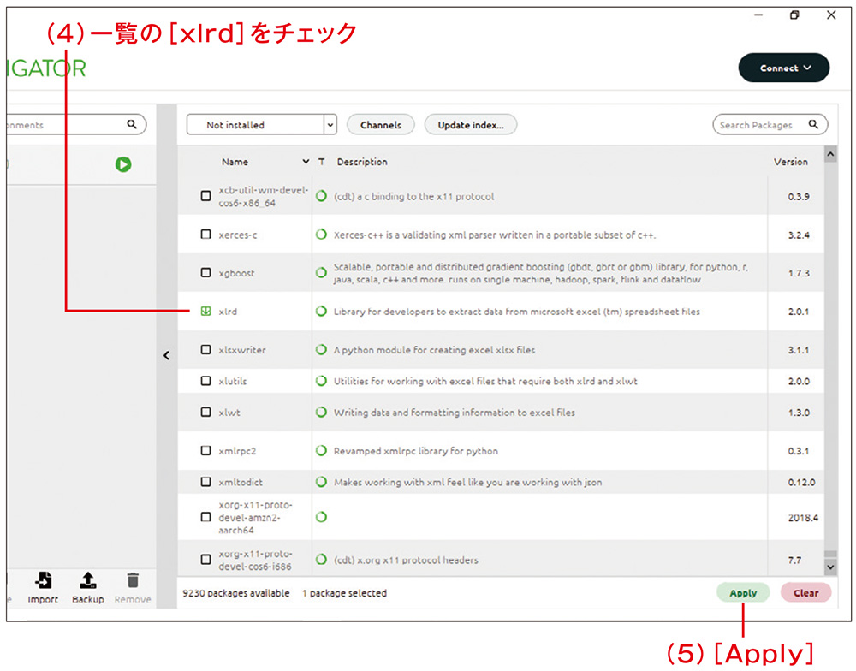Click the environments search magnifier icon
This screenshot has height=671, width=856.
132,125
